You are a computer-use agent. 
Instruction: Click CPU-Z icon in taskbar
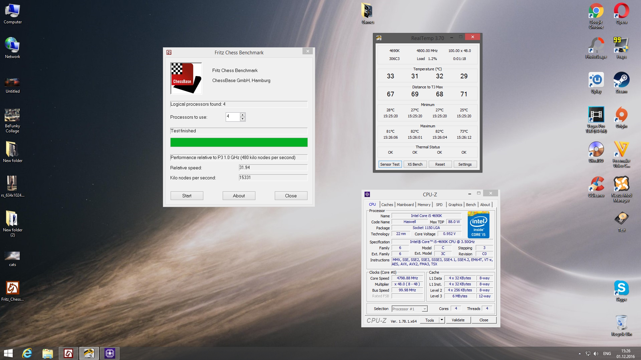coord(110,353)
